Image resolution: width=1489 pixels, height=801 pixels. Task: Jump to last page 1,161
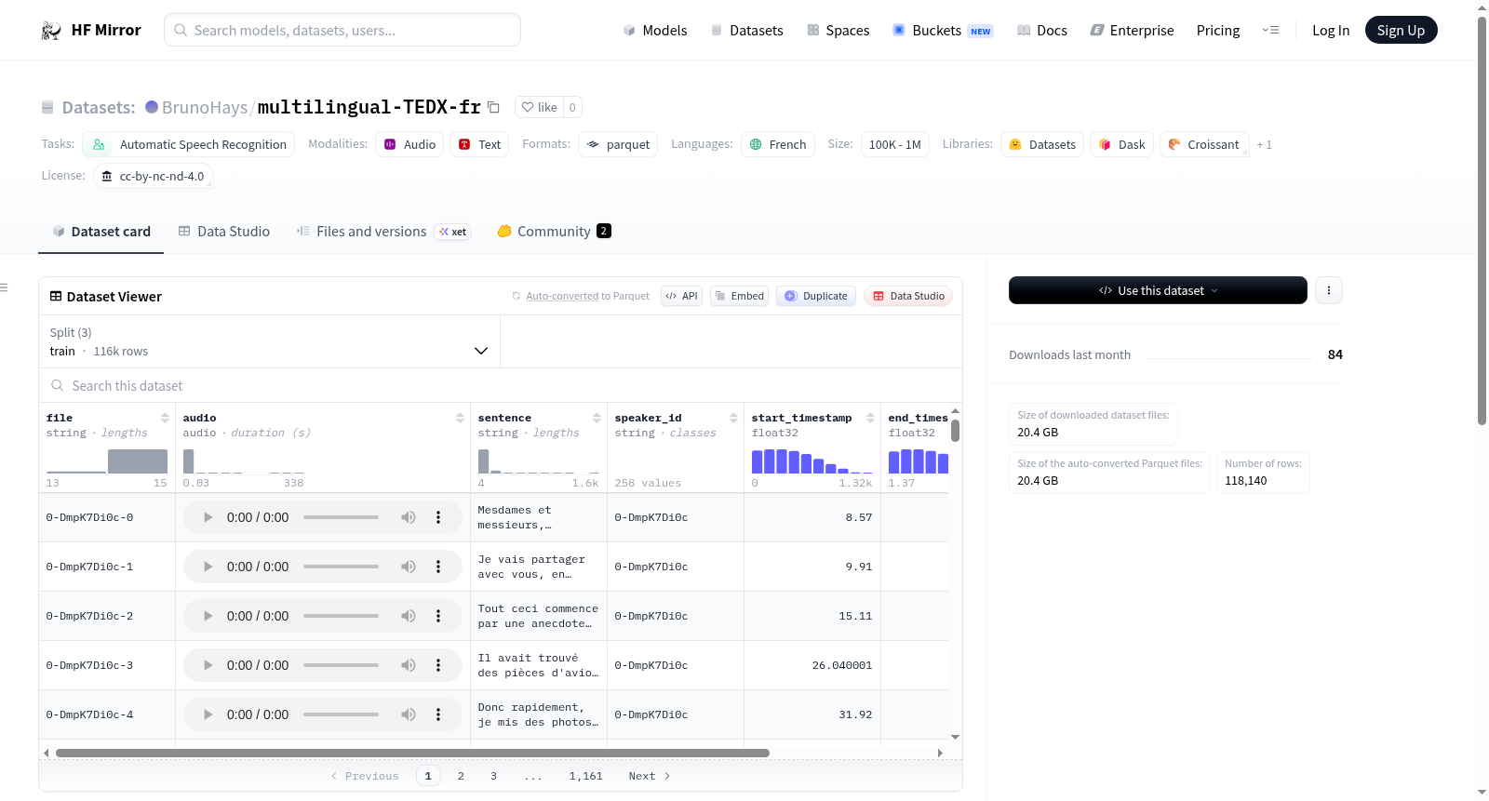pos(586,776)
